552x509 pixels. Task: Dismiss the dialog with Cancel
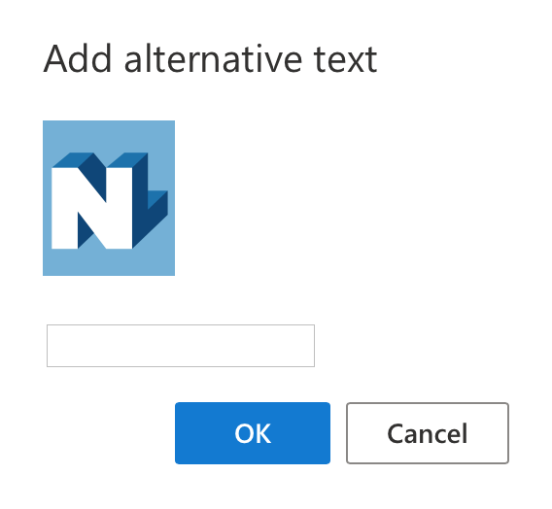(x=428, y=433)
